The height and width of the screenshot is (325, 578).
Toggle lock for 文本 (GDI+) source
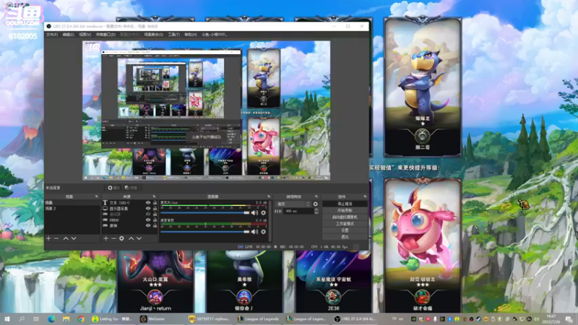click(155, 203)
